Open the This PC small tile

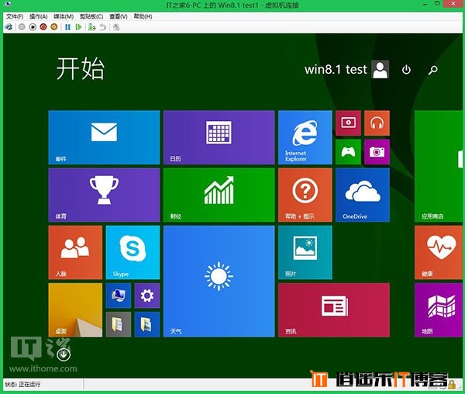pos(119,295)
